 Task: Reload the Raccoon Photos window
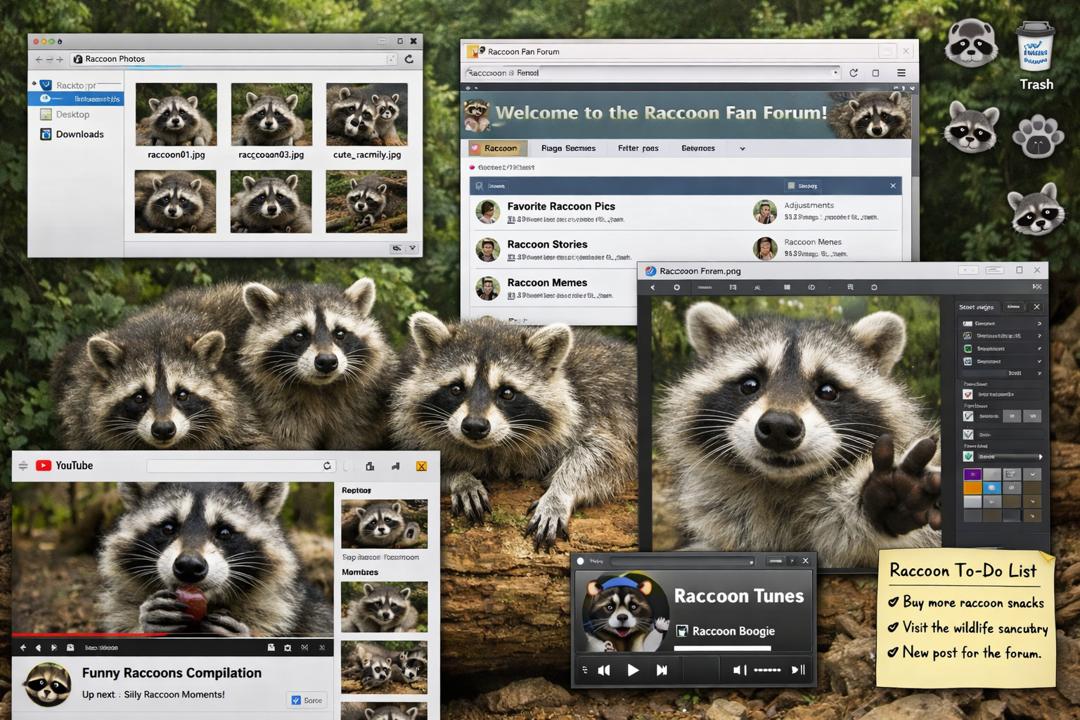pos(409,59)
